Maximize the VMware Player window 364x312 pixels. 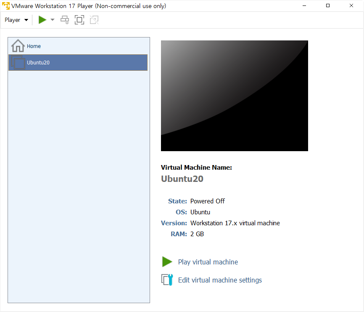pos(328,5)
